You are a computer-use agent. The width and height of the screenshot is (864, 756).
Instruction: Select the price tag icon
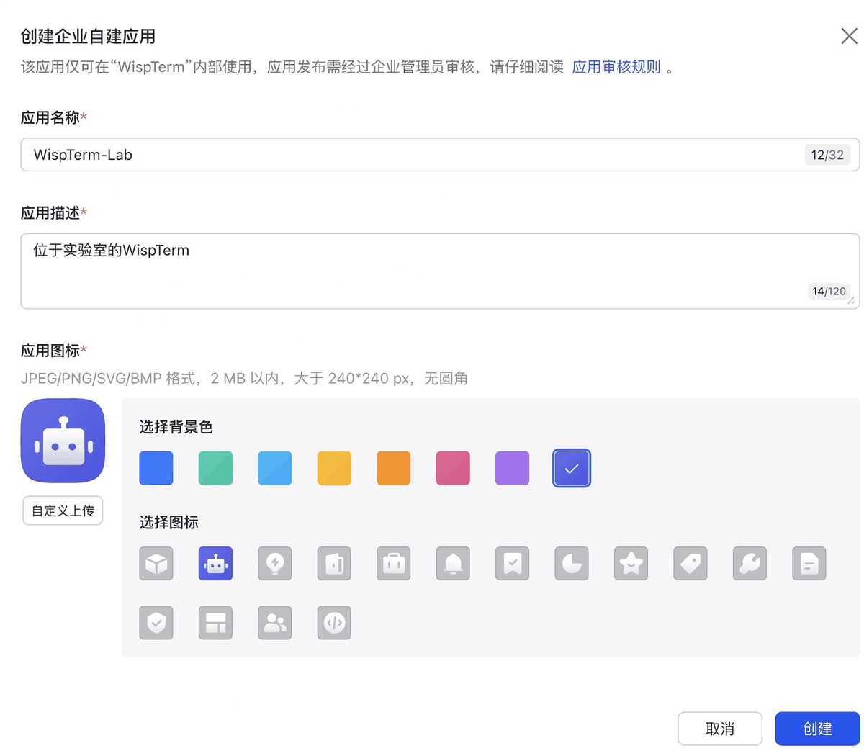pyautogui.click(x=690, y=563)
